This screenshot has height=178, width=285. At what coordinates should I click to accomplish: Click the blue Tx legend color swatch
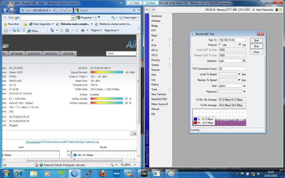195,119
